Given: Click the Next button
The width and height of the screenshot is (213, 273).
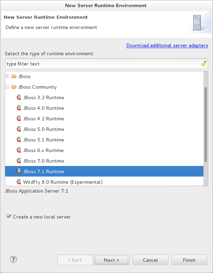Looking at the screenshot, I should point(111,260).
